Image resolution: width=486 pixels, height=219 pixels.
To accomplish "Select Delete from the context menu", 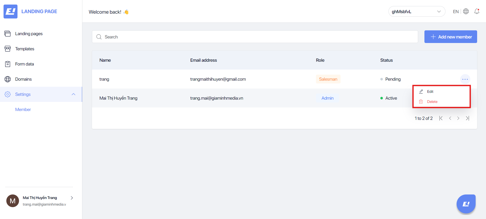I will [x=432, y=102].
